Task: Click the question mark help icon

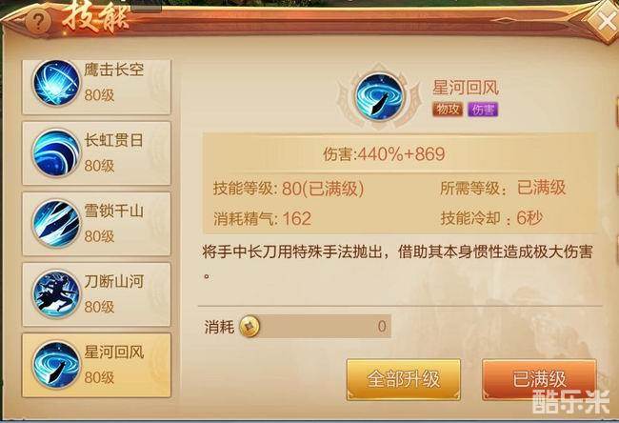Action: pyautogui.click(x=38, y=21)
